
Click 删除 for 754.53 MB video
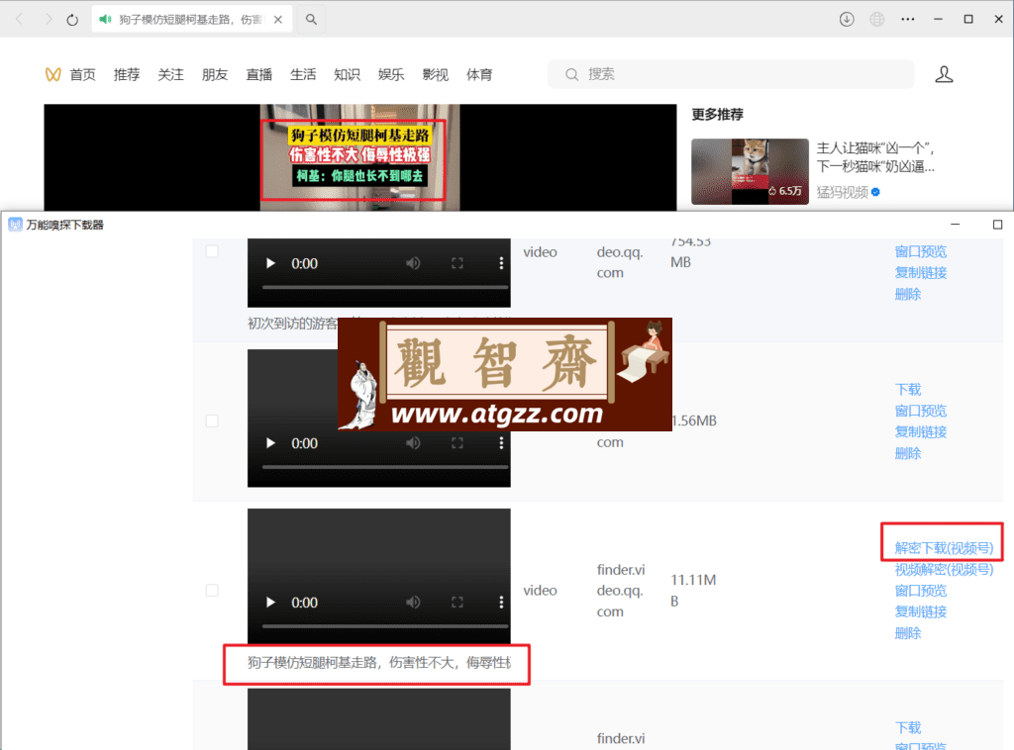pyautogui.click(x=908, y=295)
